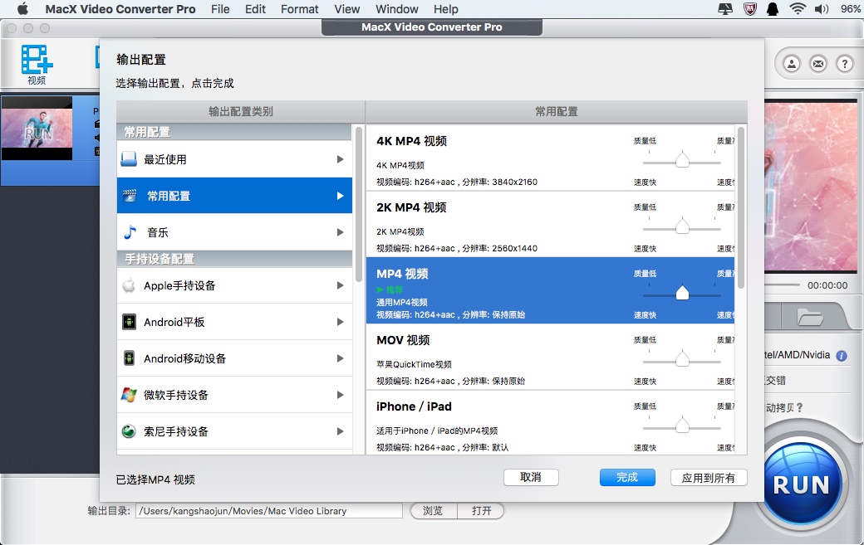Click the McAfee shield menu bar icon
864x545 pixels.
(x=749, y=9)
